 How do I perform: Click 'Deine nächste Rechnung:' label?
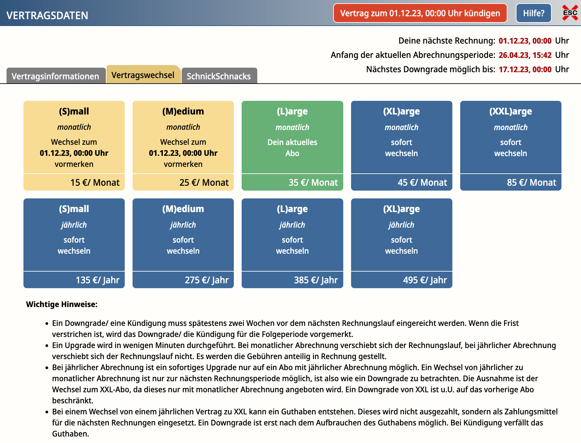click(x=447, y=41)
